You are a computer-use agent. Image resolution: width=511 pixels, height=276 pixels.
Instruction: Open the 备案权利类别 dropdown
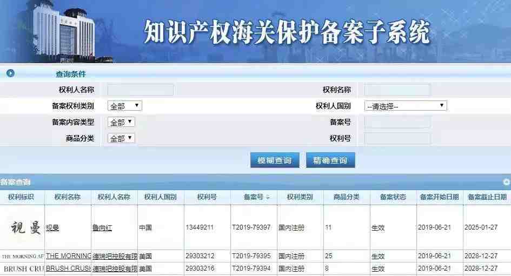tap(125, 106)
